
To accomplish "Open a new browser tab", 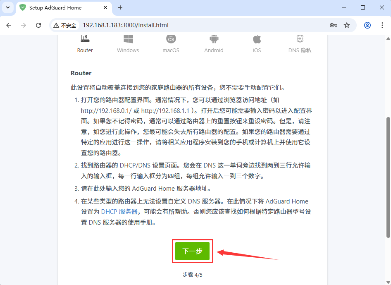I will click(120, 7).
